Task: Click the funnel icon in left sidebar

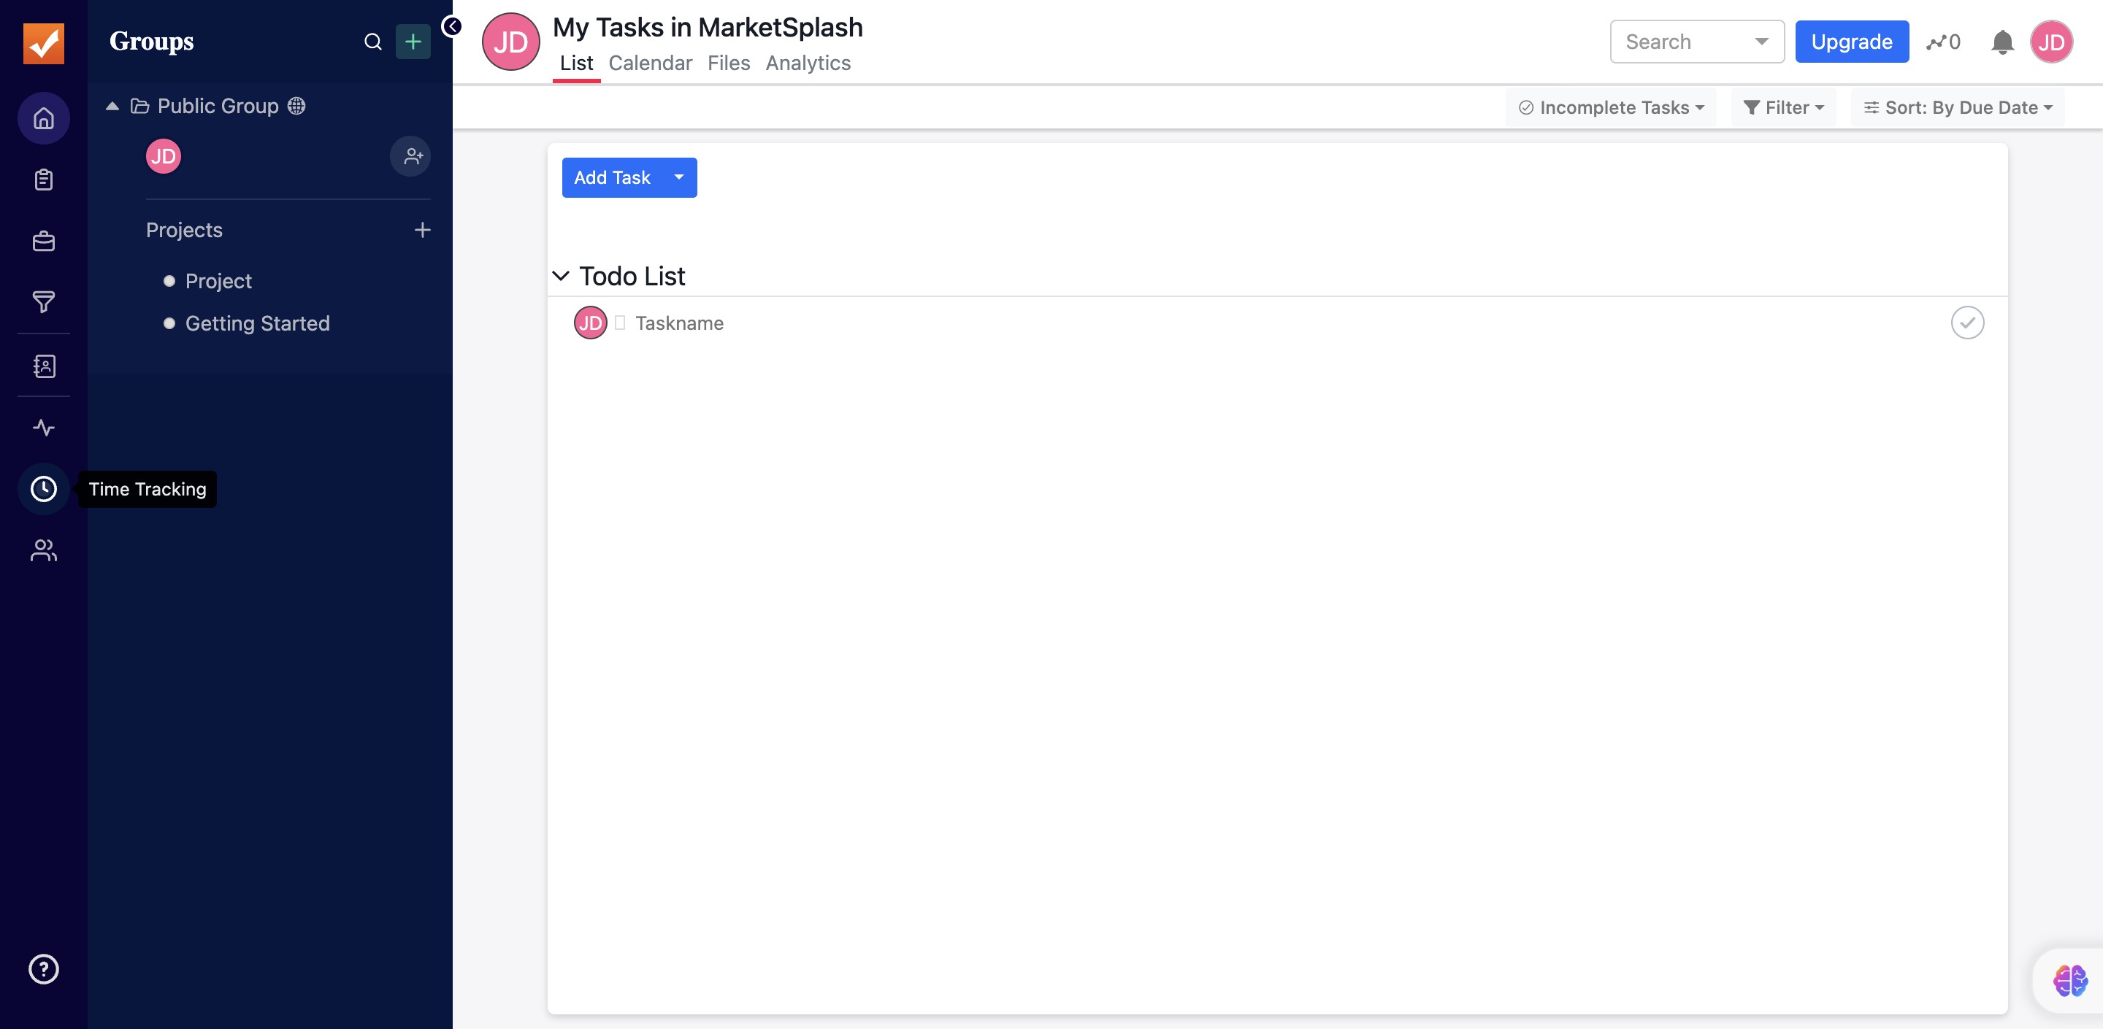Action: coord(43,302)
